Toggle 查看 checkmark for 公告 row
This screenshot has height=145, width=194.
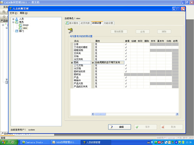tap(126, 44)
